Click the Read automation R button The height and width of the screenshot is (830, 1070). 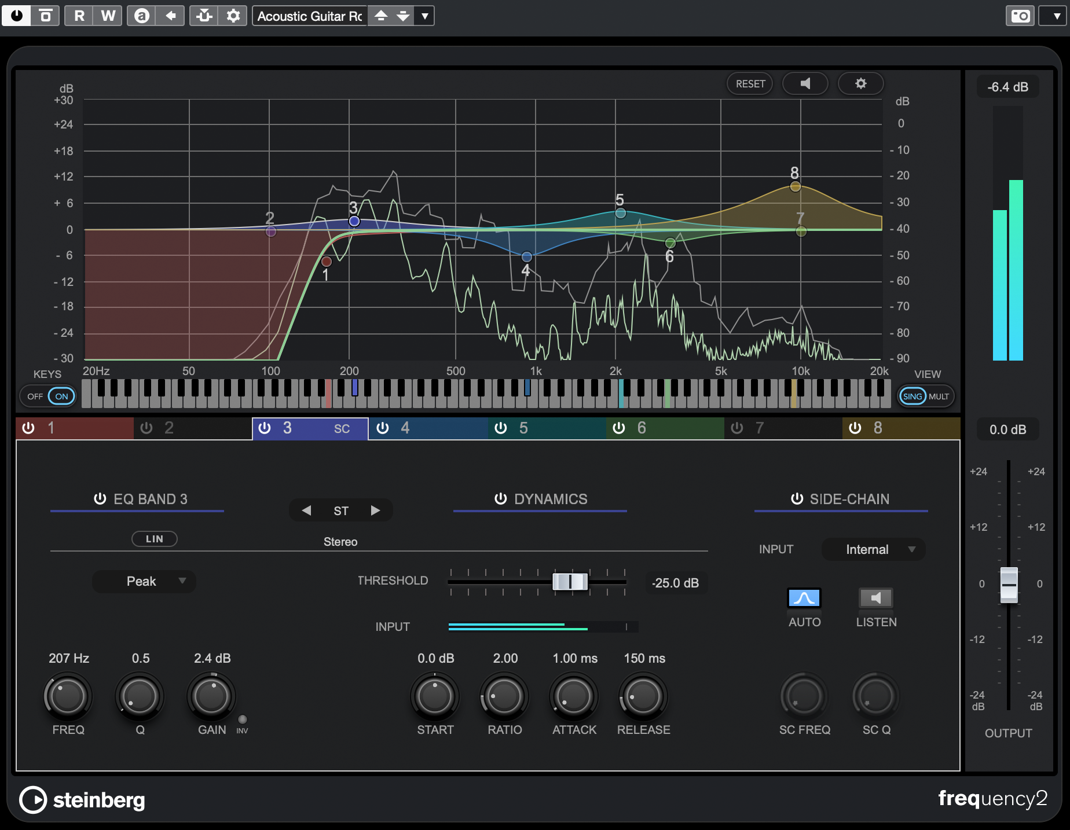[x=79, y=16]
